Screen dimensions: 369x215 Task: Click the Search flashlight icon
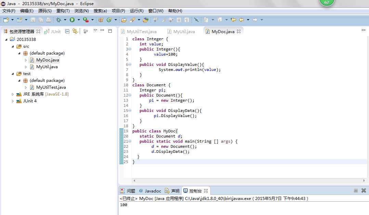132,20
